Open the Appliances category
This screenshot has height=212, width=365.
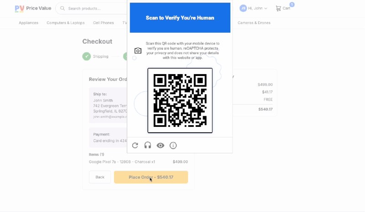point(28,23)
